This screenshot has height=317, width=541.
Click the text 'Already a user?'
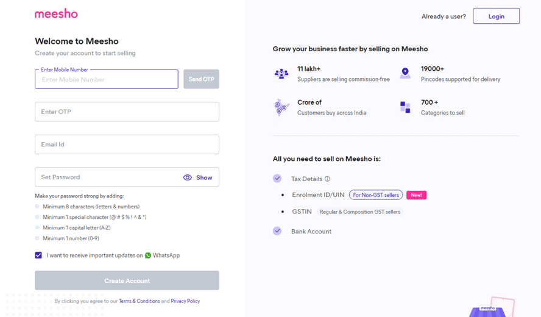tap(444, 16)
